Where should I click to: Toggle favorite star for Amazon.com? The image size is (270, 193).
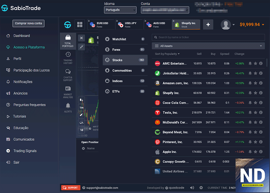pos(255,83)
